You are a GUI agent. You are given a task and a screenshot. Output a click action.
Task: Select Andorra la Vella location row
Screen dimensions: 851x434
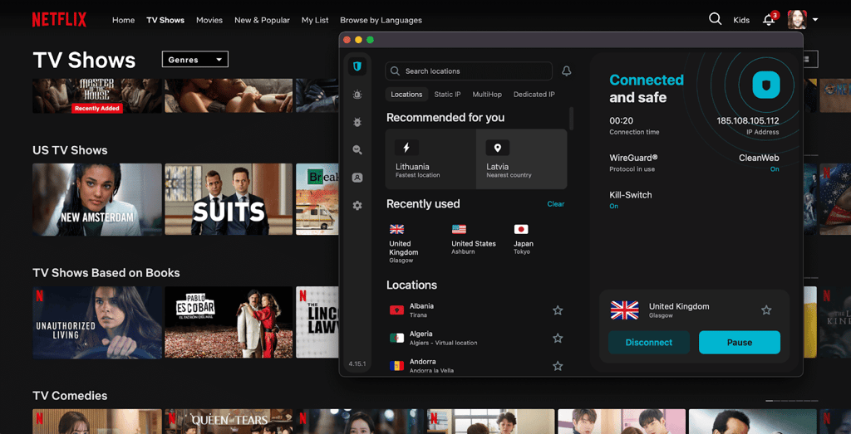(478, 366)
